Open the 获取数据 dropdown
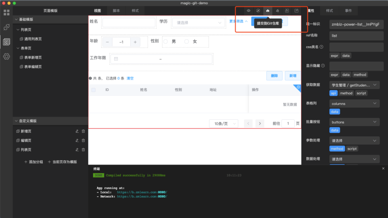The image size is (388, 218). coord(354,85)
